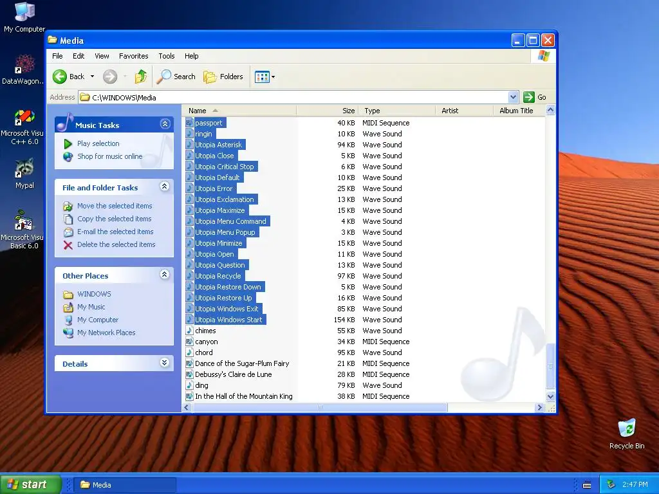Viewport: 659px width, 494px height.
Task: Click Delete the selected items link
Action: [116, 244]
